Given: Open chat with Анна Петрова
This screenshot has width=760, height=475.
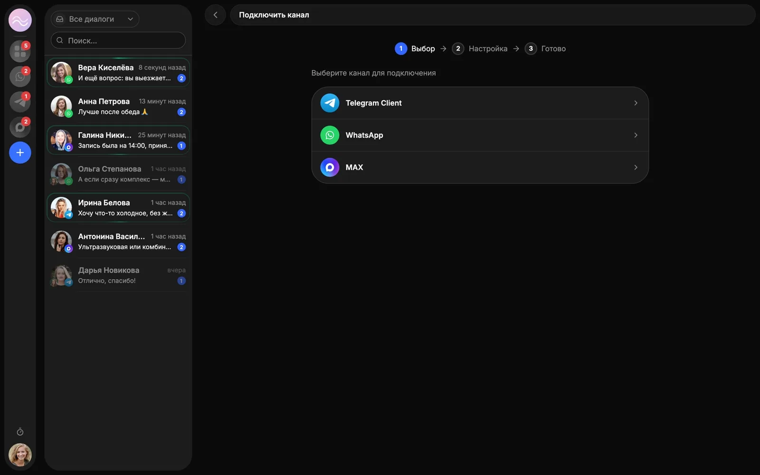Looking at the screenshot, I should 118,106.
